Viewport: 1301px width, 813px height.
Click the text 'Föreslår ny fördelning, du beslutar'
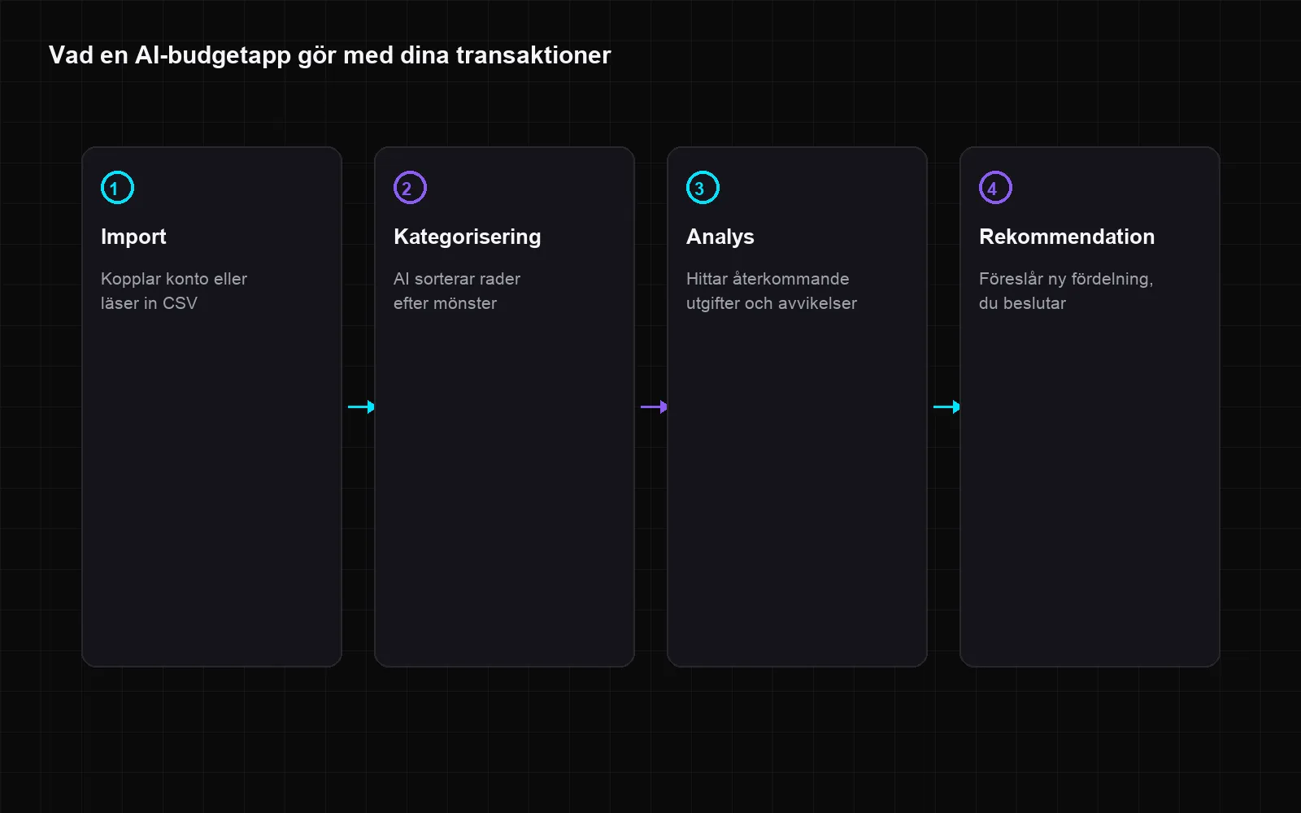[1066, 291]
